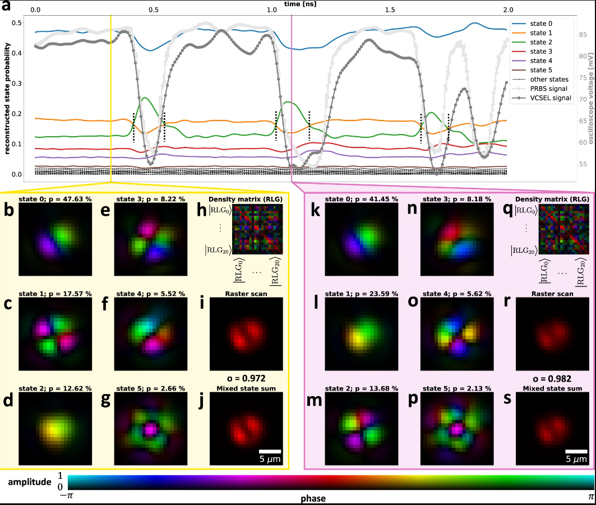Viewport: 596px width, 505px height.
Task: Open the Raster scan image in panel i
Action: click(x=246, y=333)
